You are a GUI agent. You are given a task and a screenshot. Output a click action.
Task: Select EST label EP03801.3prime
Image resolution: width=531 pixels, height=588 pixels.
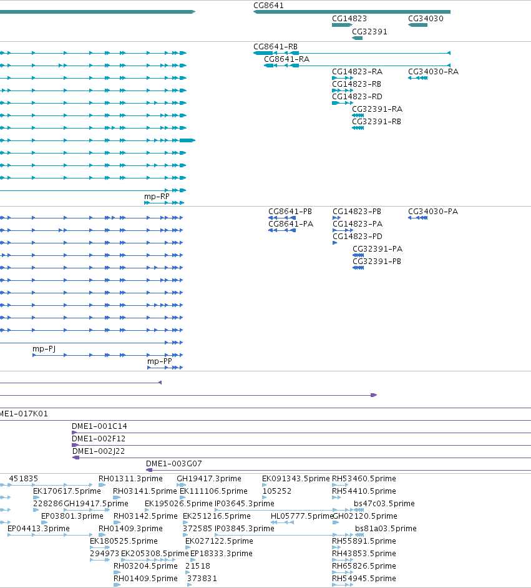click(72, 516)
